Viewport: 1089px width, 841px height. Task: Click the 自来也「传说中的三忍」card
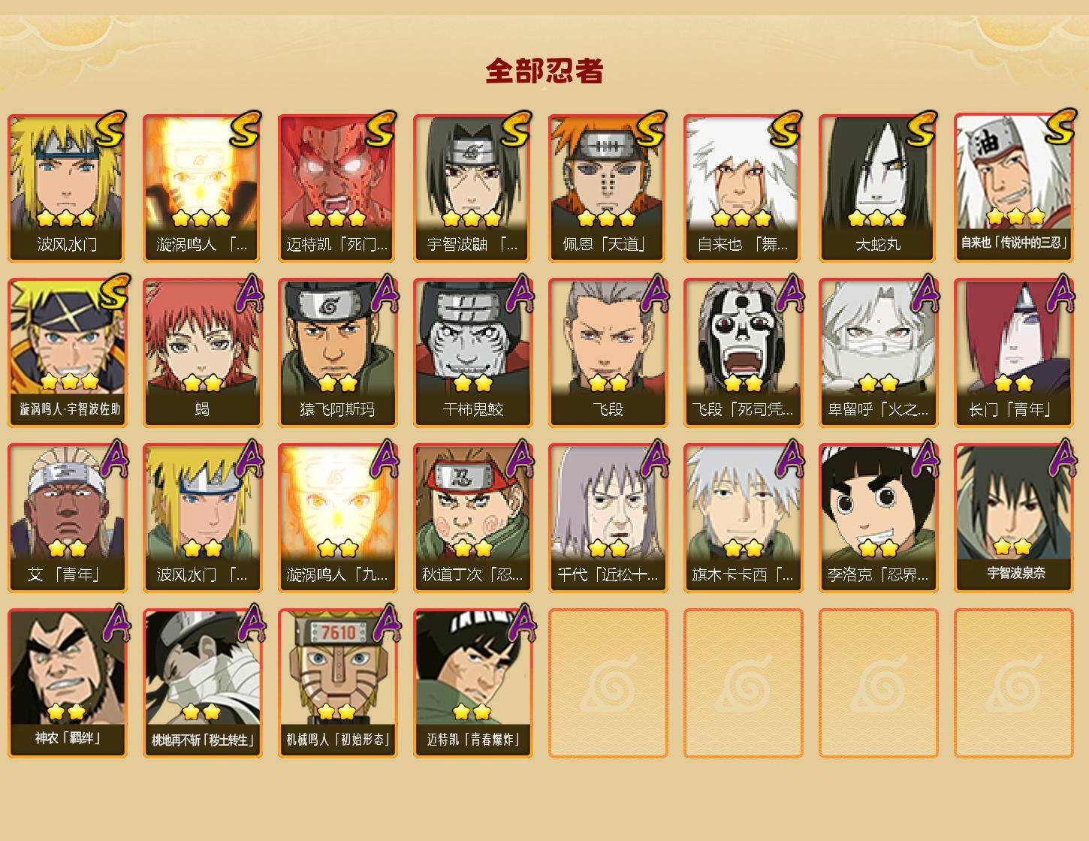point(1014,188)
